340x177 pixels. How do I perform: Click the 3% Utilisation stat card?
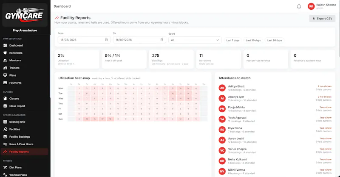[77, 59]
